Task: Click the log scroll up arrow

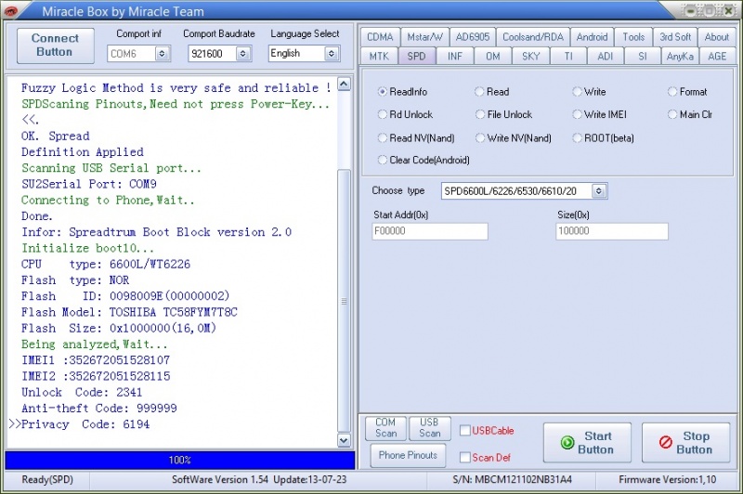Action: click(344, 84)
